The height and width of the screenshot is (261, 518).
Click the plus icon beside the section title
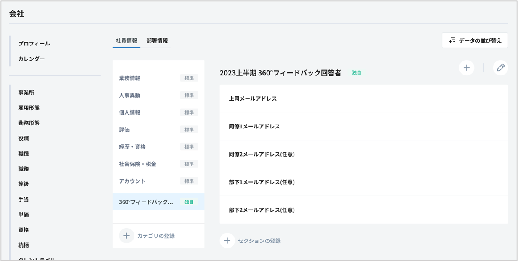click(466, 68)
